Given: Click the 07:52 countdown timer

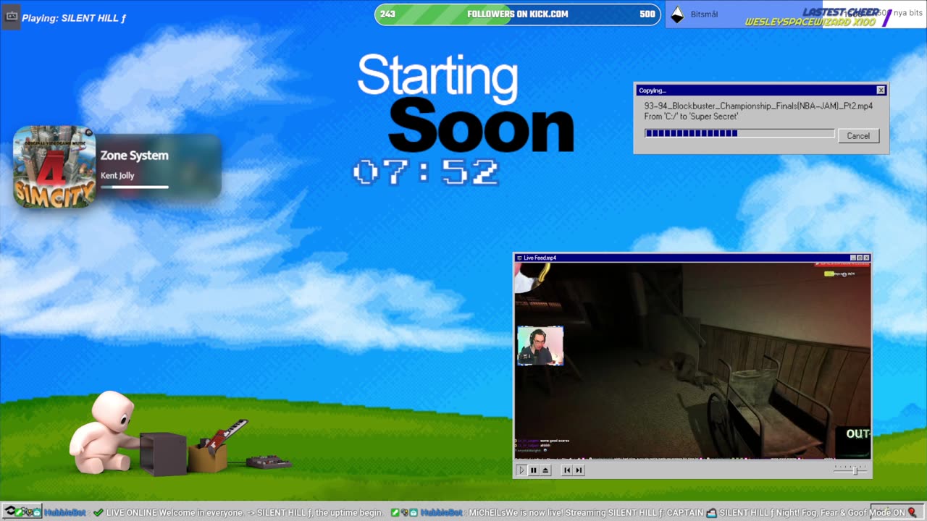Looking at the screenshot, I should tap(426, 173).
